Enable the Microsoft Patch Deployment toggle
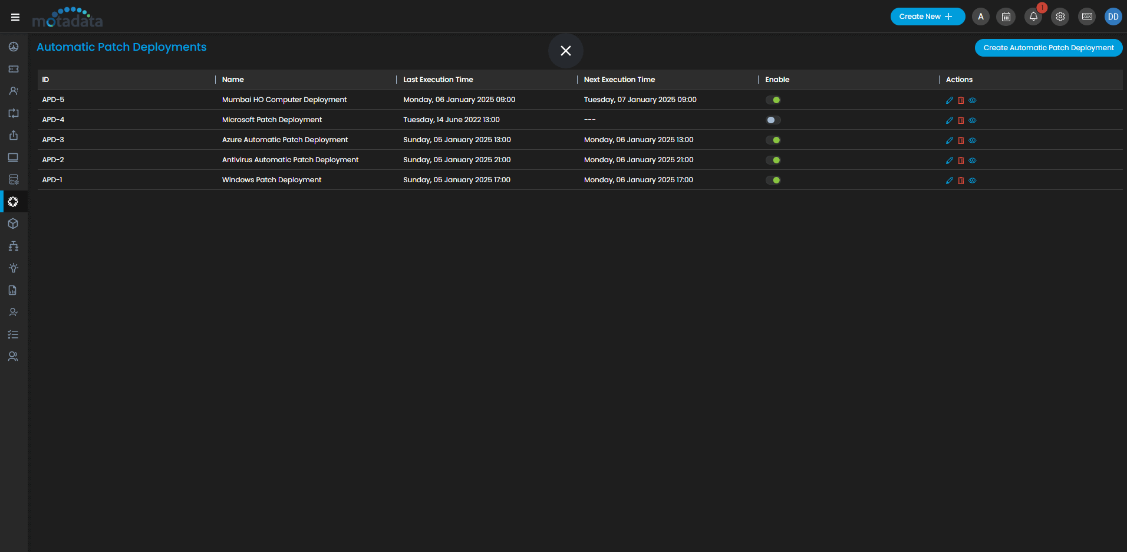 pos(773,120)
